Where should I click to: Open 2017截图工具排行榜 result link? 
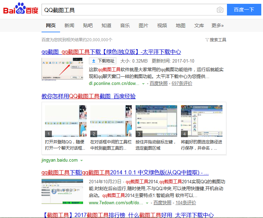click(128, 215)
